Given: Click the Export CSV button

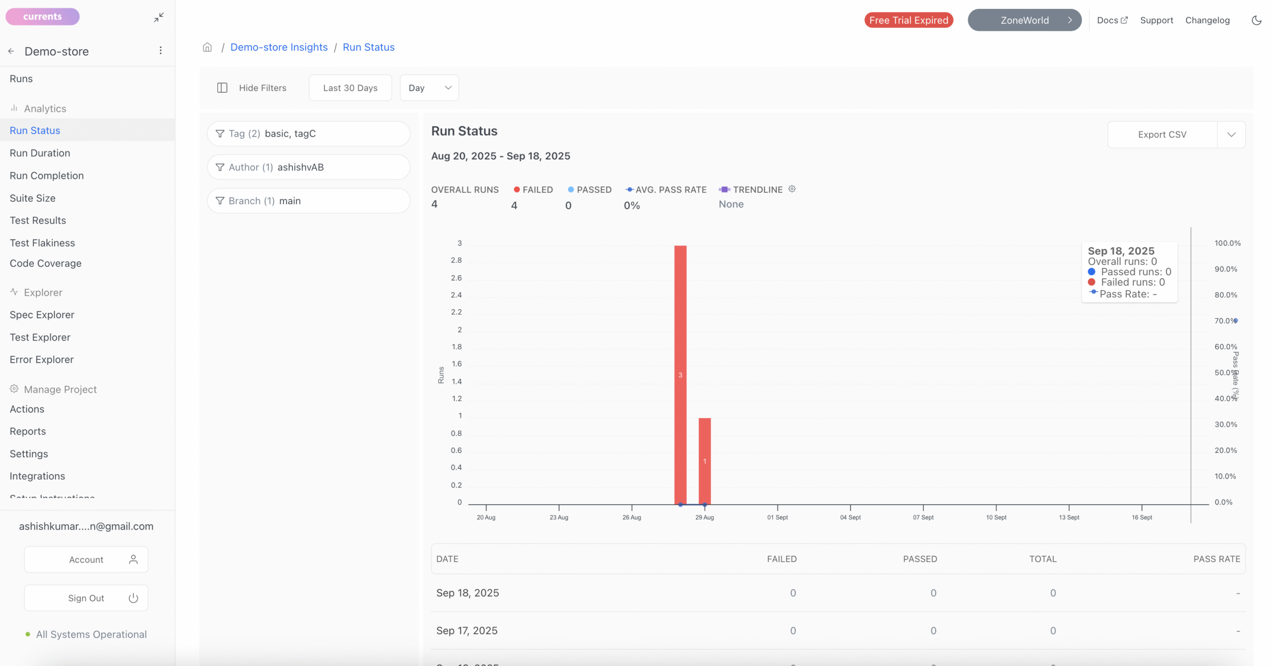Looking at the screenshot, I should [1162, 134].
